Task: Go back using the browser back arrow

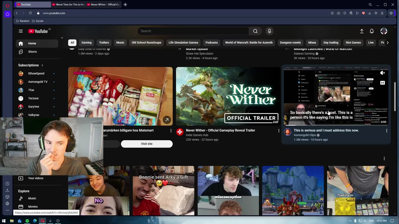Action: pyautogui.click(x=17, y=13)
